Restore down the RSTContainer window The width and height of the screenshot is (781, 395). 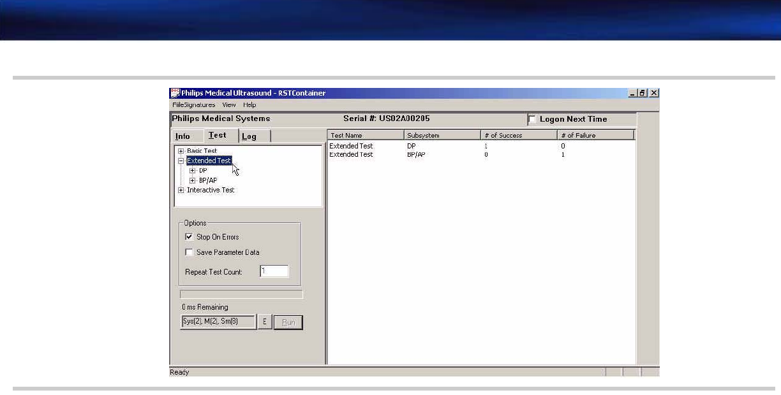click(x=643, y=93)
